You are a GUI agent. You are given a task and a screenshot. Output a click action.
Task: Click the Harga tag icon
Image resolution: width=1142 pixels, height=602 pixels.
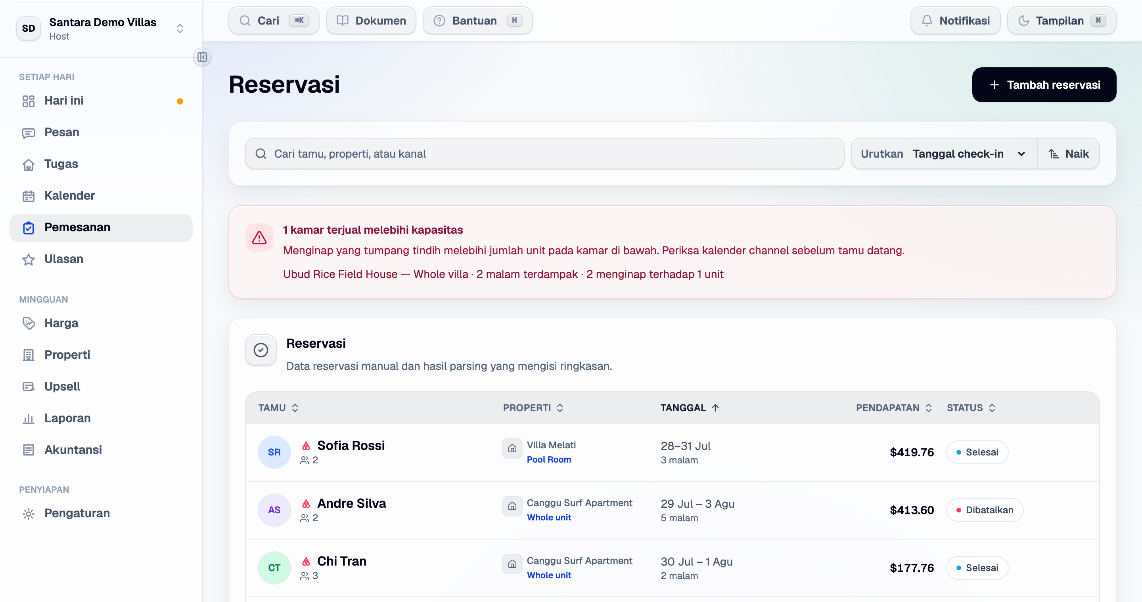pyautogui.click(x=29, y=323)
